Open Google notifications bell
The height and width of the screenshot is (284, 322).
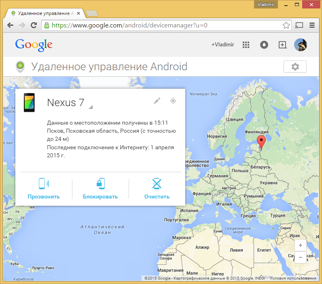(x=264, y=45)
